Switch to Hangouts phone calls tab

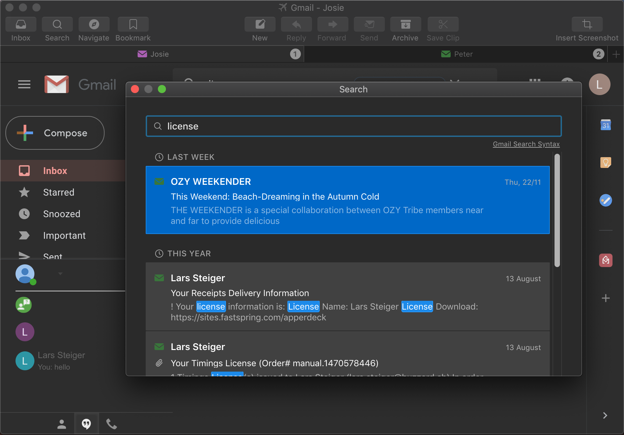(112, 424)
